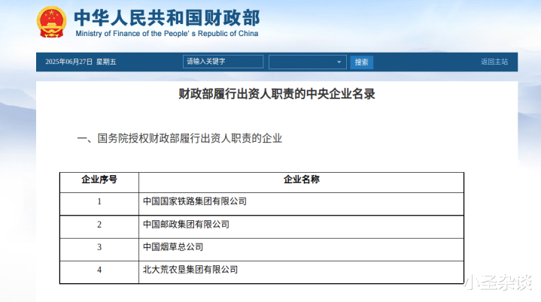
Task: Click sequence number 1 cell
Action: point(99,204)
